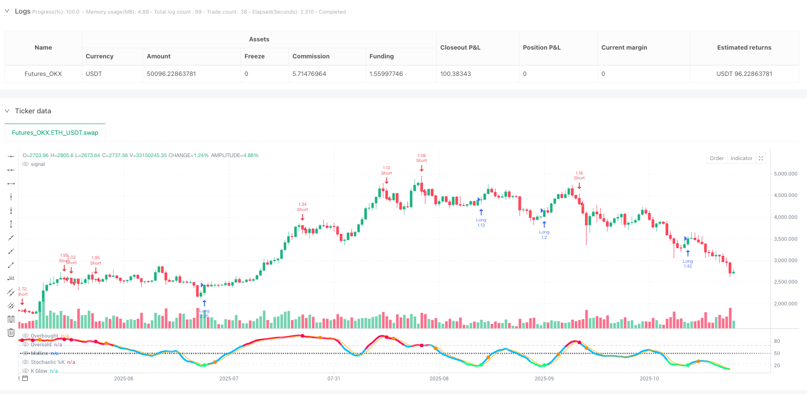Toggle visibility of the signal indicator
This screenshot has height=394, width=807.
[26, 164]
